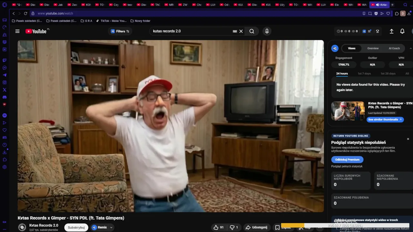Click the browser profile avatar D
Image resolution: width=413 pixels, height=232 pixels.
403,14
